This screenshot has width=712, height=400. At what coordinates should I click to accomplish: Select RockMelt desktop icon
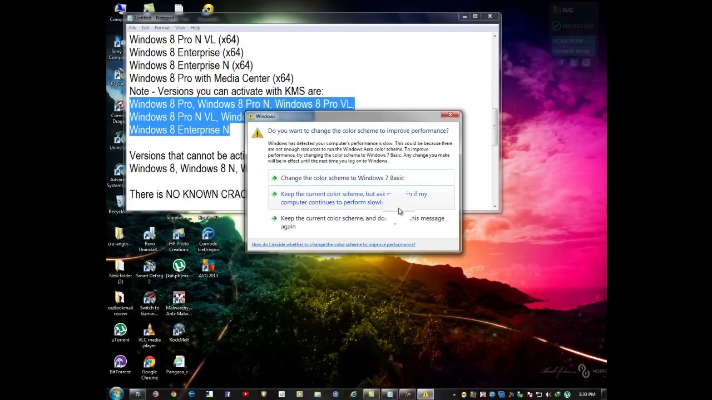[x=179, y=333]
